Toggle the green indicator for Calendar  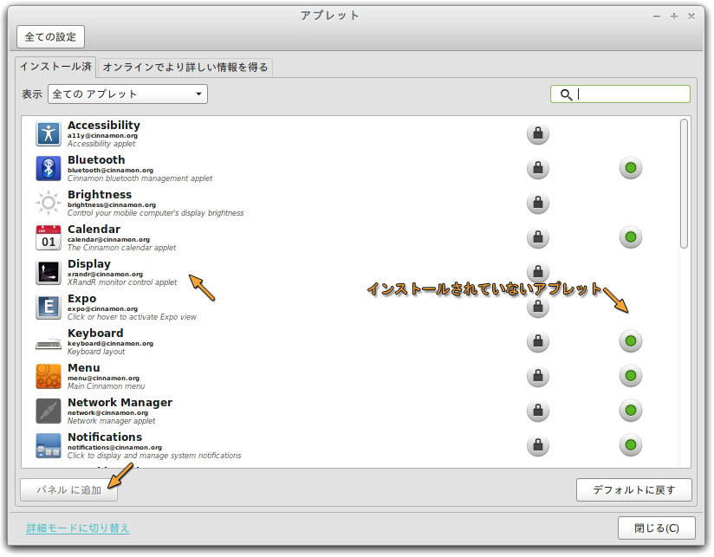[631, 237]
